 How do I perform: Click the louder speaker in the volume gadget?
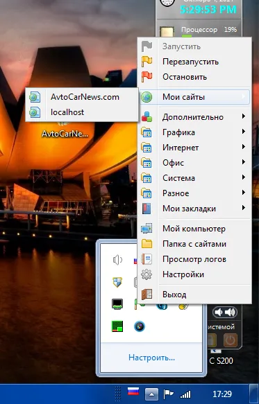230,312
